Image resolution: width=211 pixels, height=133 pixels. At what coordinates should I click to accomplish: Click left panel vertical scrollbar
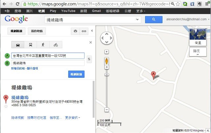(x=94, y=99)
